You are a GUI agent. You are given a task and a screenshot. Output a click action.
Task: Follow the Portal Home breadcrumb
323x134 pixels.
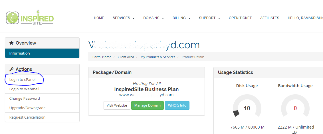102,57
